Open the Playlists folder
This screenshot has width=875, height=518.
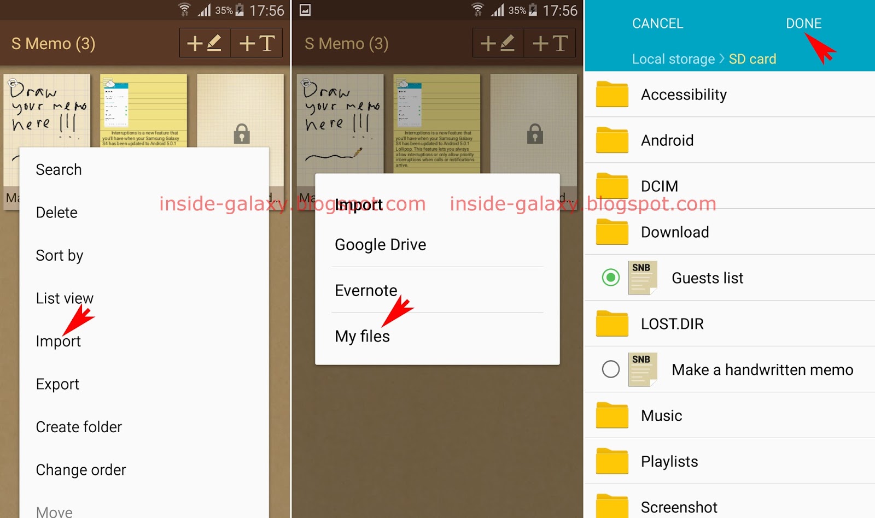[x=730, y=462]
